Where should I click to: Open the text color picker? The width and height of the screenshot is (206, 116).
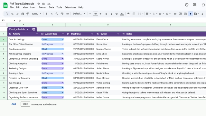(x=122, y=14)
